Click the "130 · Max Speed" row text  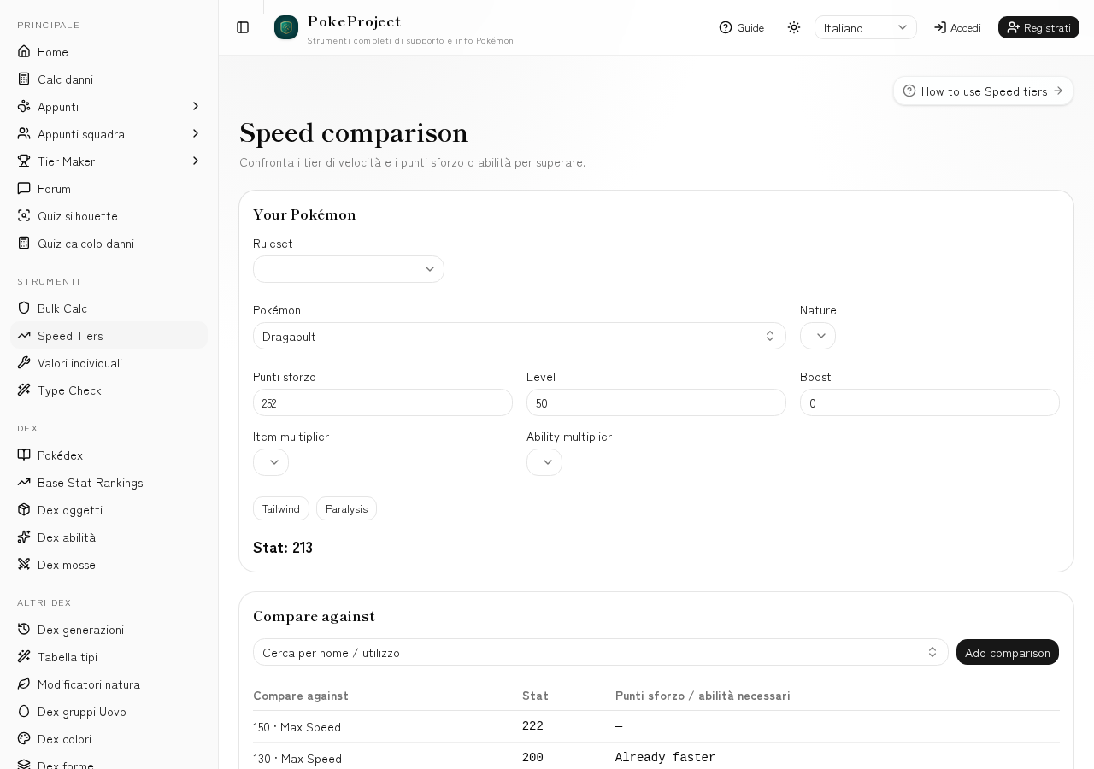[x=297, y=758]
